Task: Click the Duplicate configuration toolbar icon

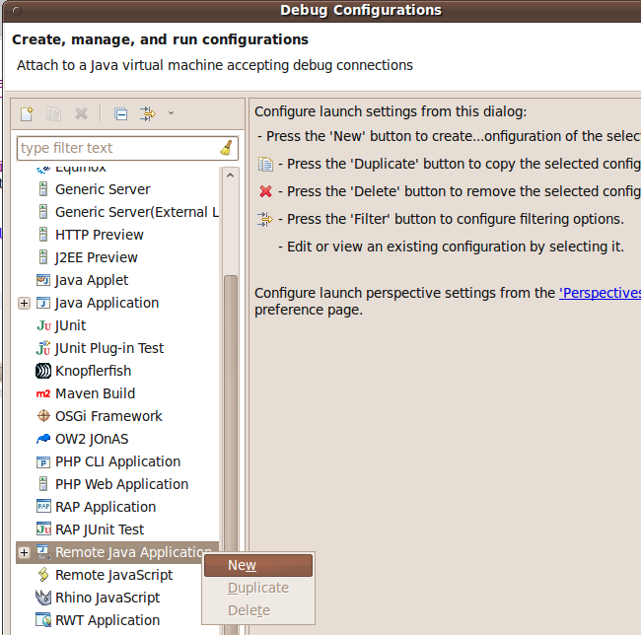Action: (53, 113)
